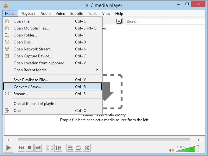Choose Open Capture Device...
Screen dimensions: 208x156
point(53,56)
